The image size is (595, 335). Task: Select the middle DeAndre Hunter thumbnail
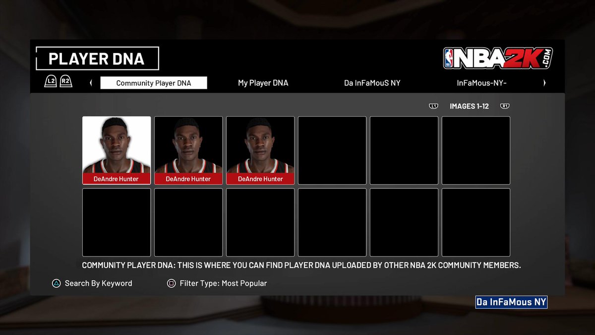(188, 150)
